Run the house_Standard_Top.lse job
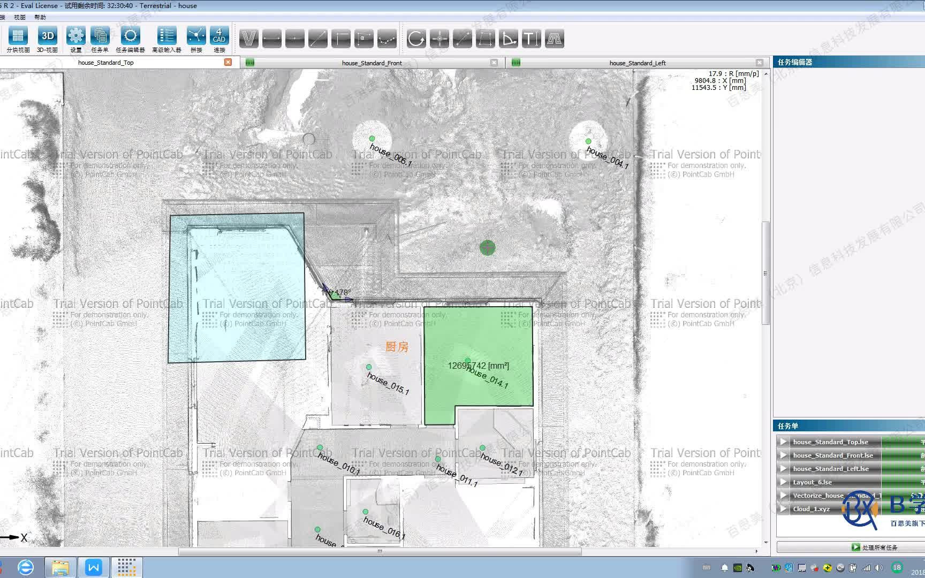The width and height of the screenshot is (925, 578). (783, 442)
